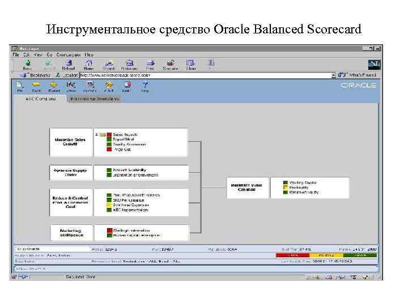408x306 pixels.
Task: Open the Help menu
Action: pyautogui.click(x=89, y=54)
